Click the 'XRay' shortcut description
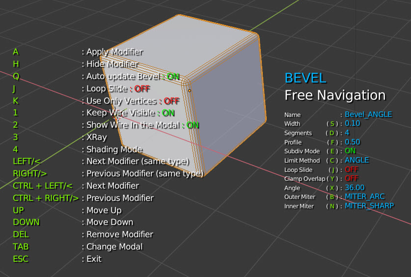This screenshot has height=277, width=411. (97, 138)
